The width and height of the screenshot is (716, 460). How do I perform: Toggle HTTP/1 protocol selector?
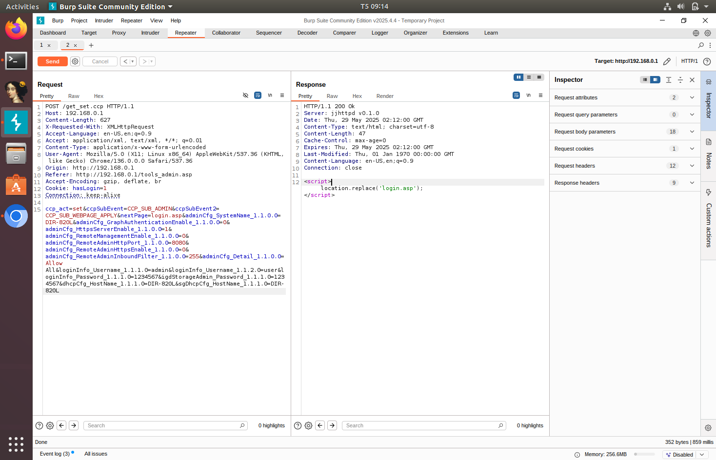click(x=689, y=61)
